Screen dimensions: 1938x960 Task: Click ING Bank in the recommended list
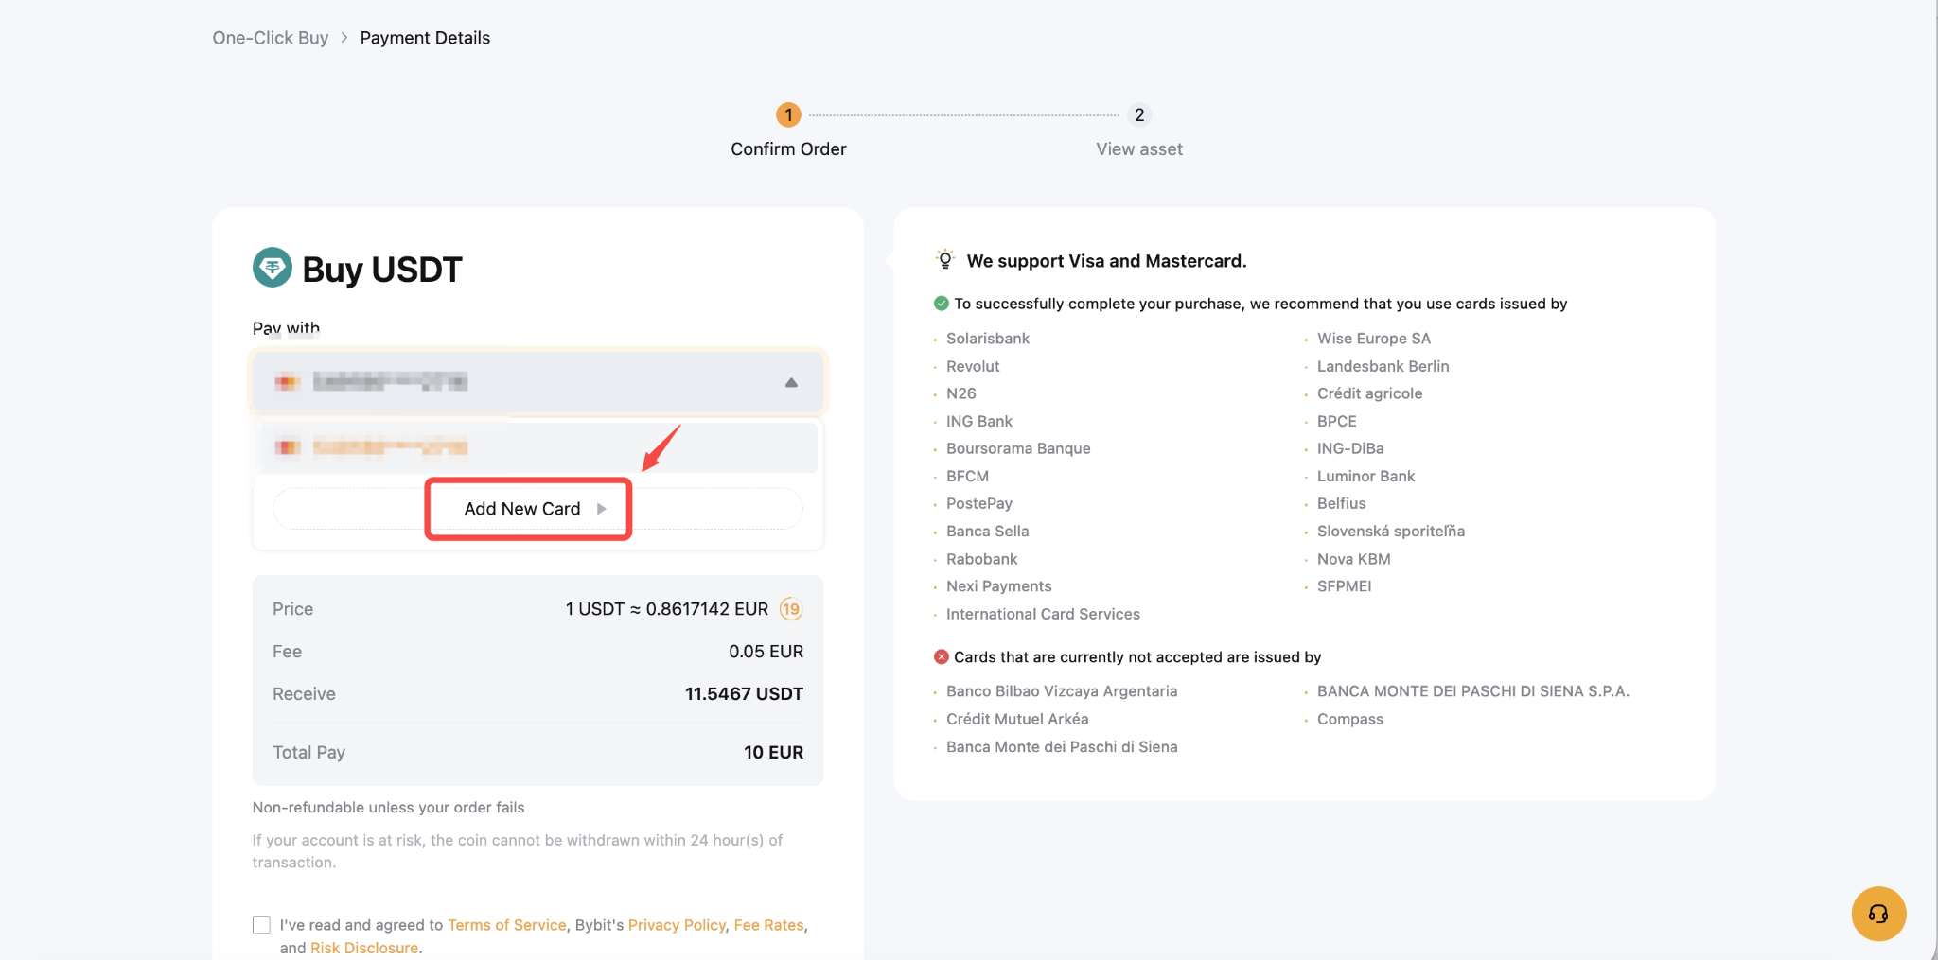click(979, 421)
